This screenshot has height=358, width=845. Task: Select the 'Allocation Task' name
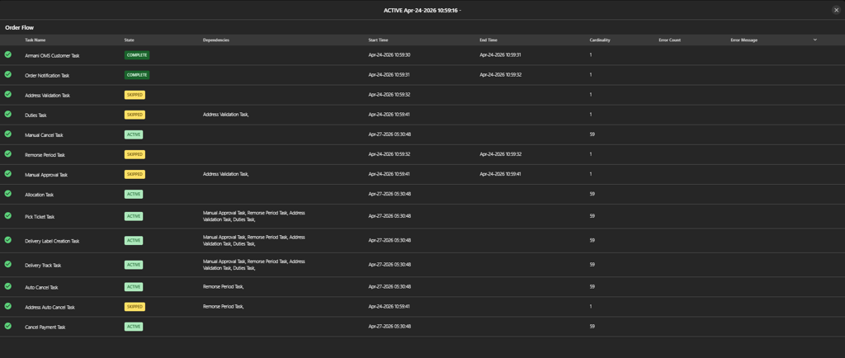pos(39,195)
